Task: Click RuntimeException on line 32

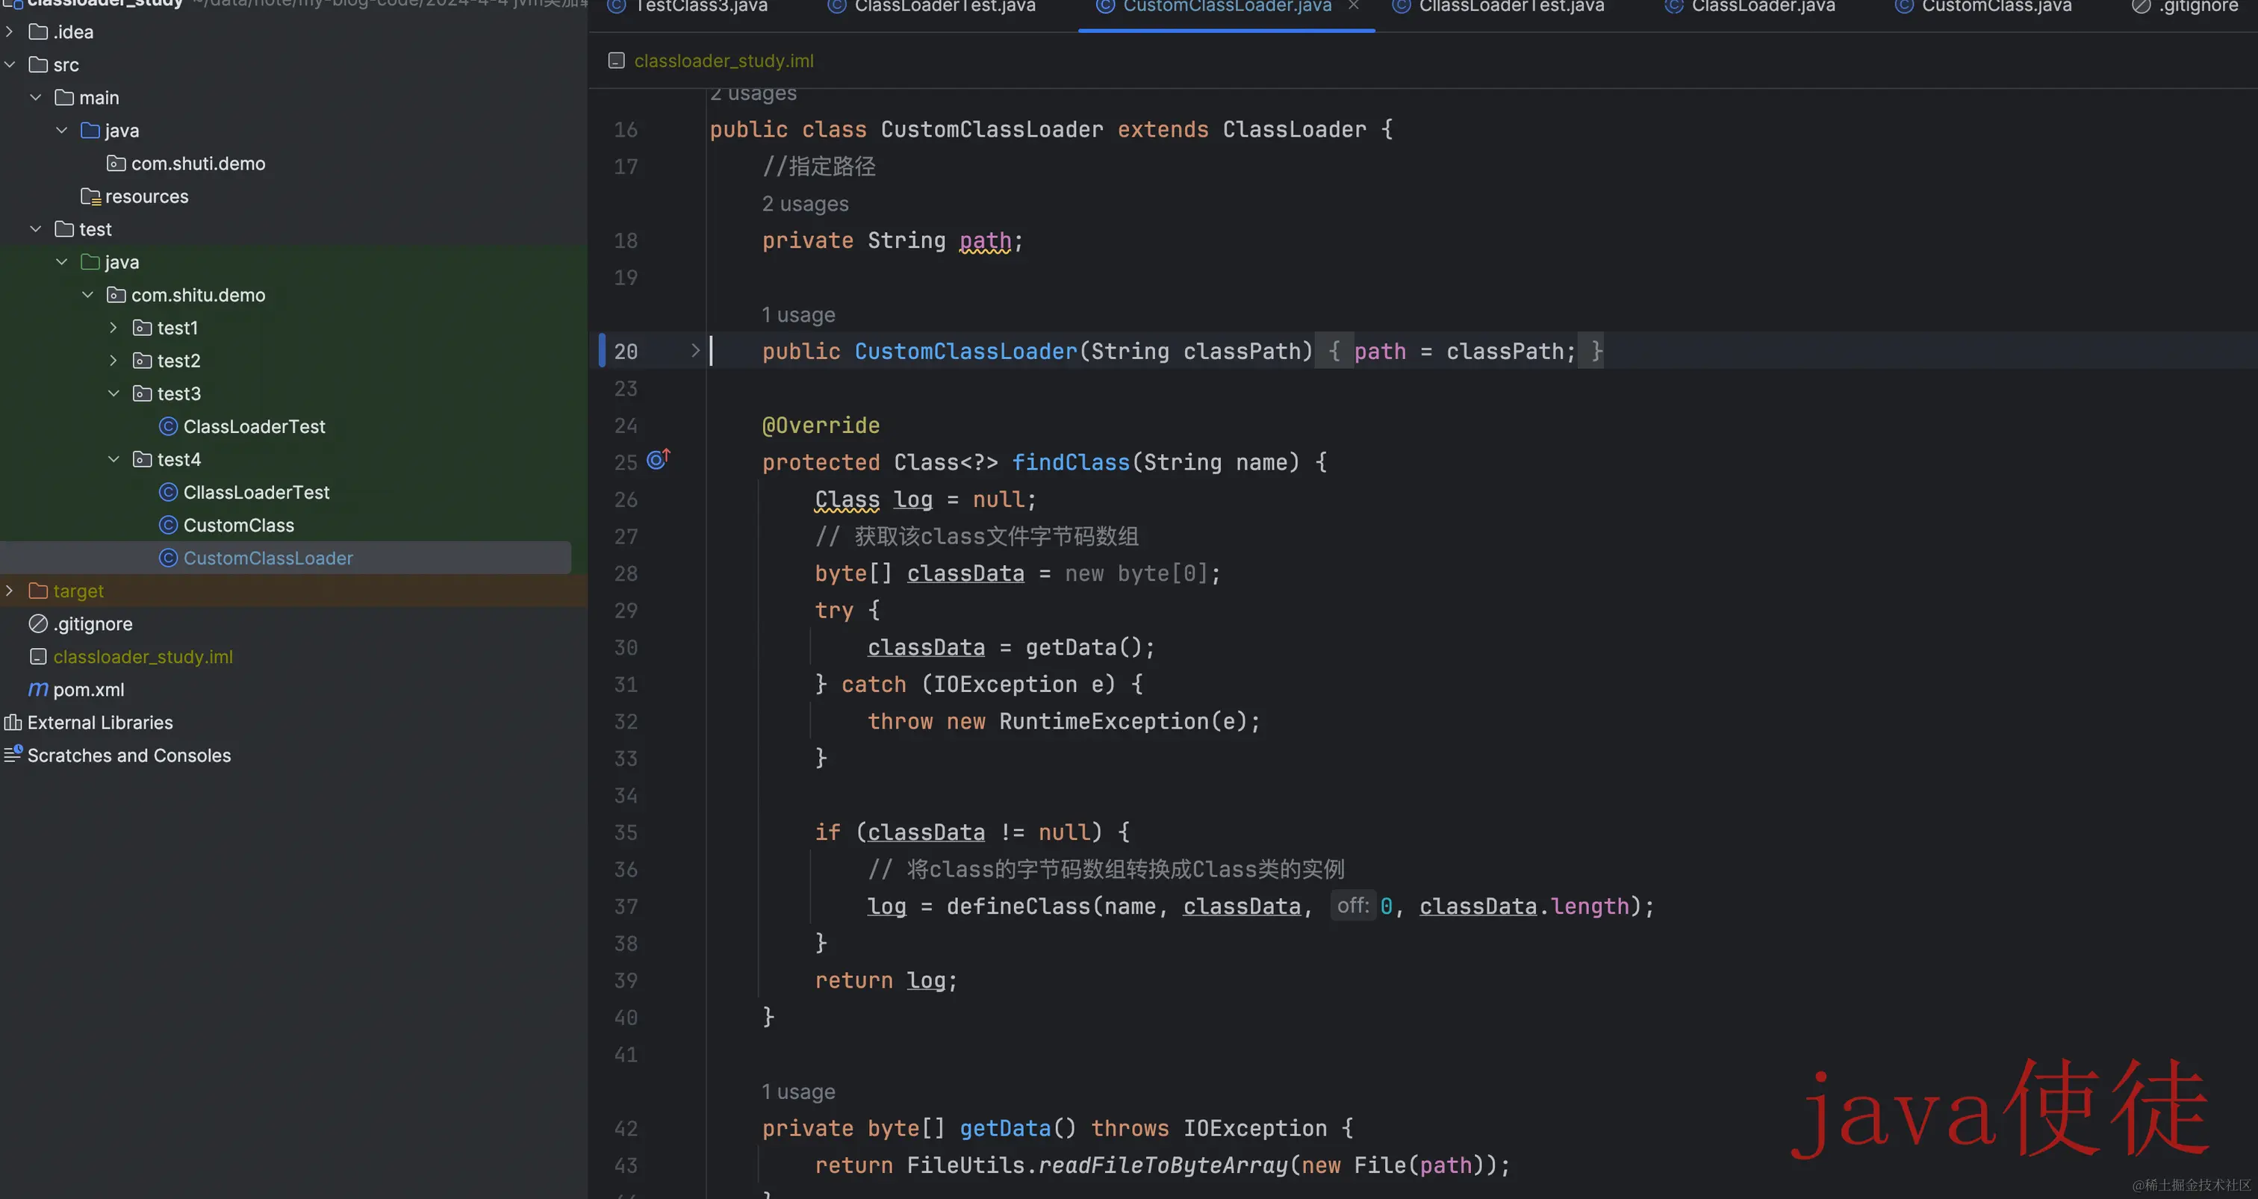Action: coord(1104,721)
